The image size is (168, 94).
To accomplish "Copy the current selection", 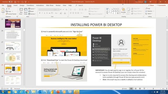I will point(8,11).
